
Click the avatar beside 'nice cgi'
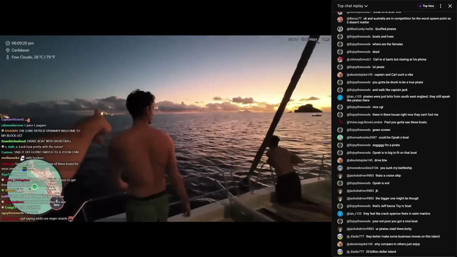pos(340,107)
